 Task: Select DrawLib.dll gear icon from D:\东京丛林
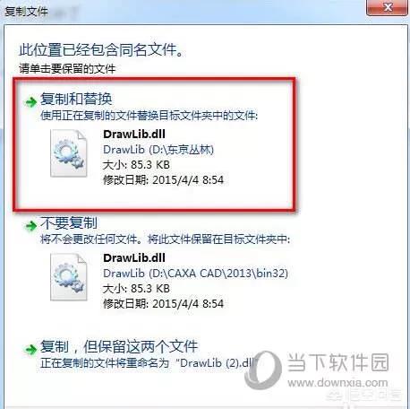[x=69, y=153]
